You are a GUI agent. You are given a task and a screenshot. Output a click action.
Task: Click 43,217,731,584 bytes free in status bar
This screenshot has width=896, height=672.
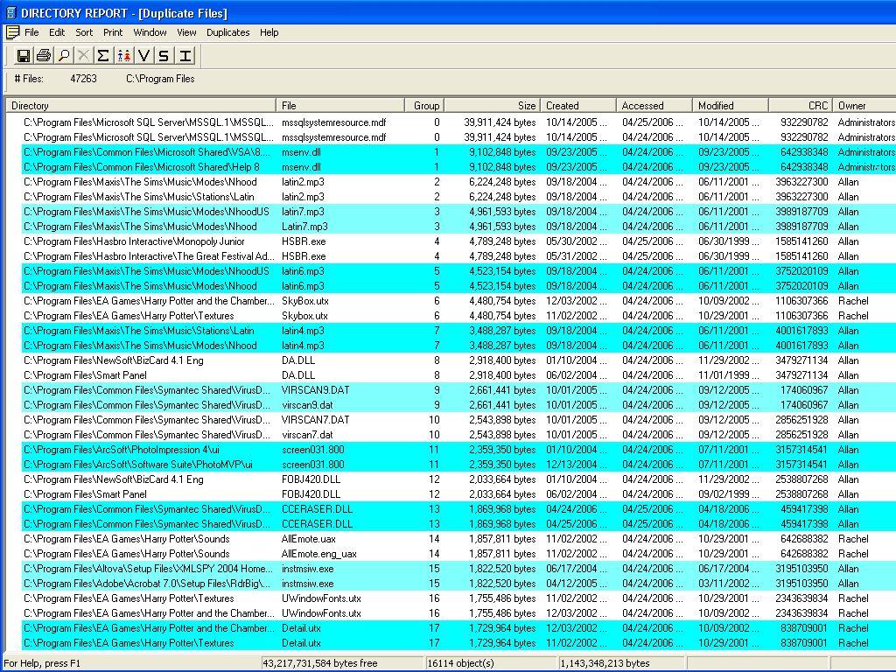pyautogui.click(x=320, y=663)
